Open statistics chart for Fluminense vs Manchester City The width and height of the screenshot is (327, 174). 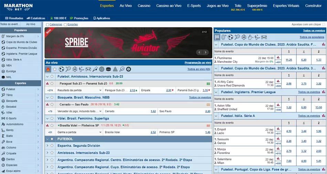point(278,57)
